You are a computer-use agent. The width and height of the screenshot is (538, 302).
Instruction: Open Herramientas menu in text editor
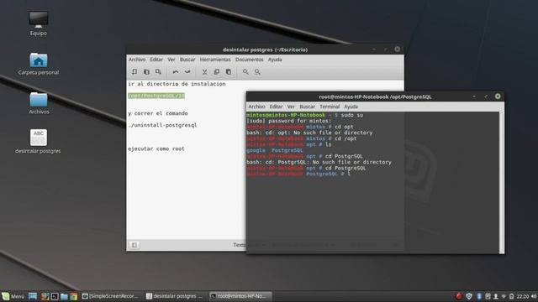tap(215, 60)
